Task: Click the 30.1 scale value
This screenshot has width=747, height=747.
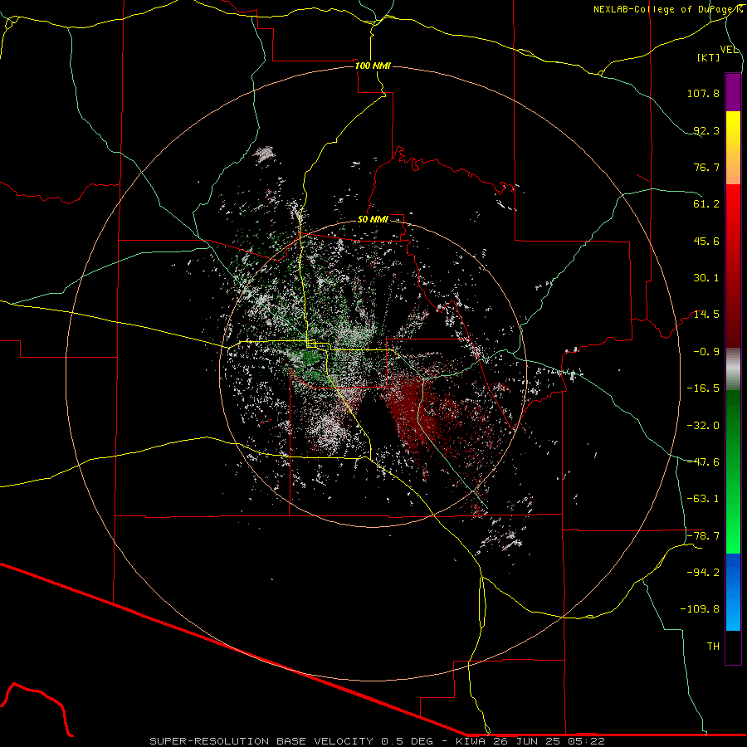Action: [x=706, y=278]
